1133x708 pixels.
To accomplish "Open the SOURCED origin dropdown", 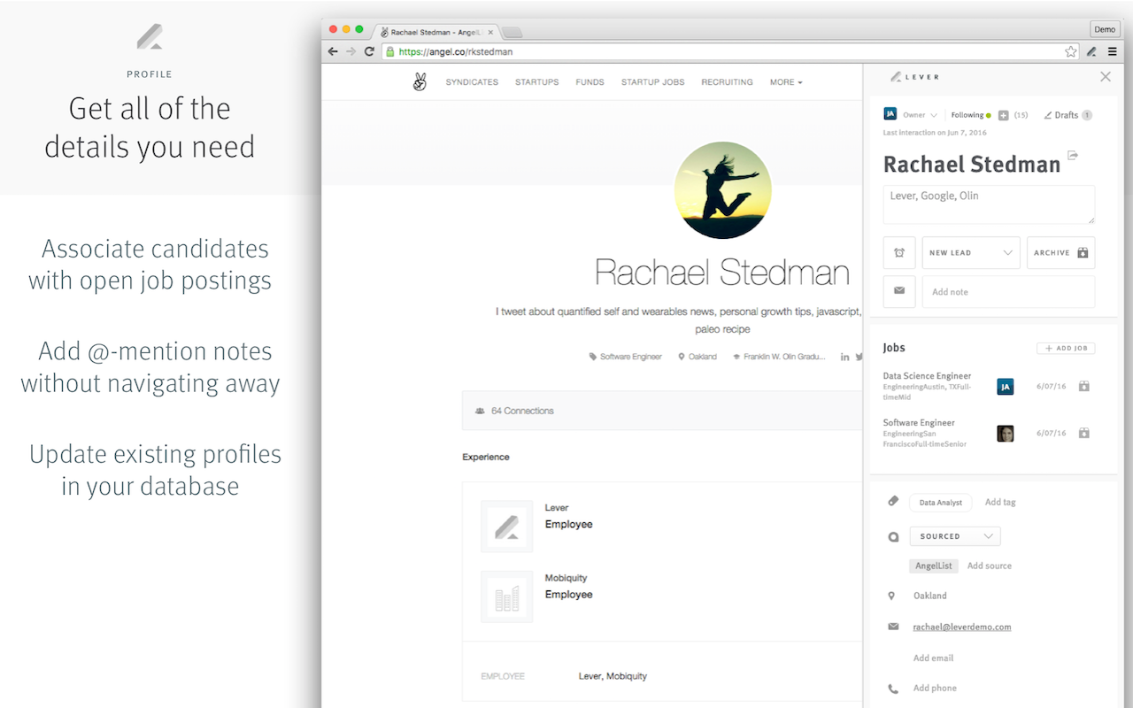I will point(955,536).
